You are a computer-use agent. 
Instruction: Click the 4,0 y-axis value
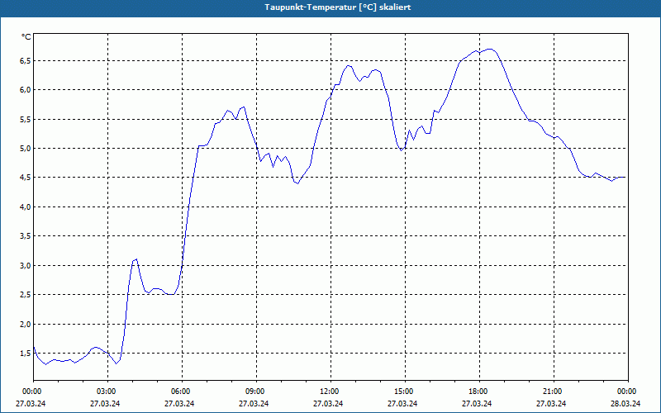[x=26, y=207]
